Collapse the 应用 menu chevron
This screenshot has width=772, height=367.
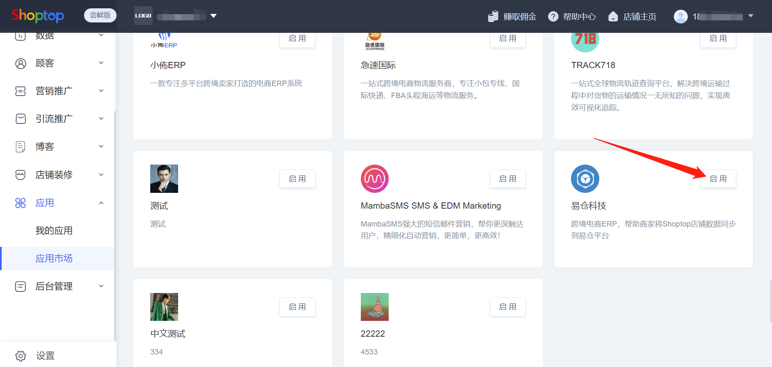click(x=101, y=203)
